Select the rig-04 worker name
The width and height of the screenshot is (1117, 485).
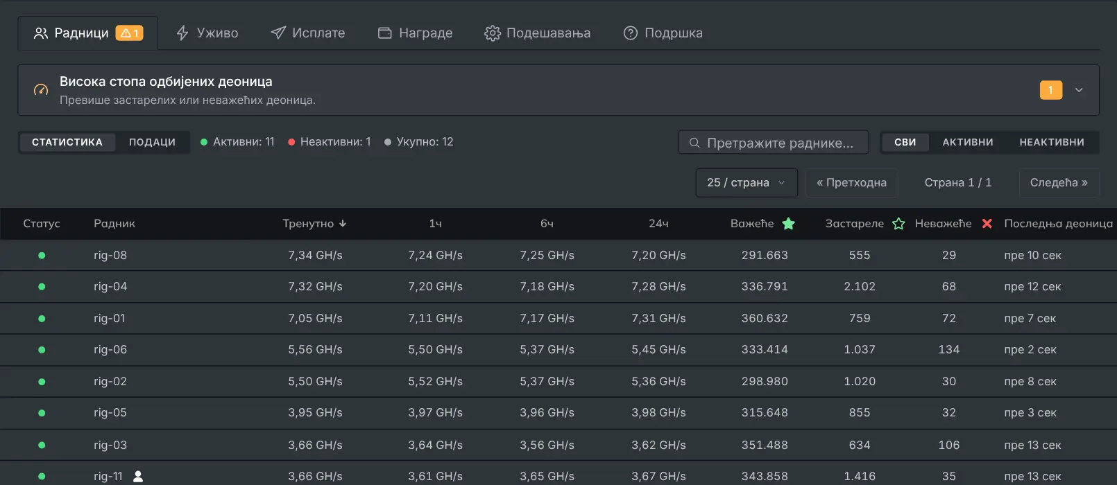(110, 287)
